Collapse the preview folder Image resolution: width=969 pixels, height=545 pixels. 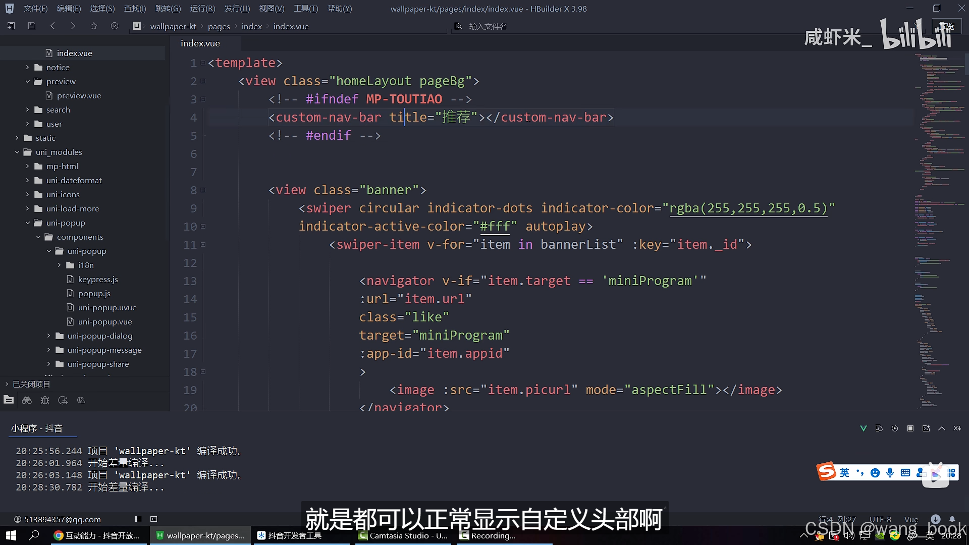click(x=28, y=81)
